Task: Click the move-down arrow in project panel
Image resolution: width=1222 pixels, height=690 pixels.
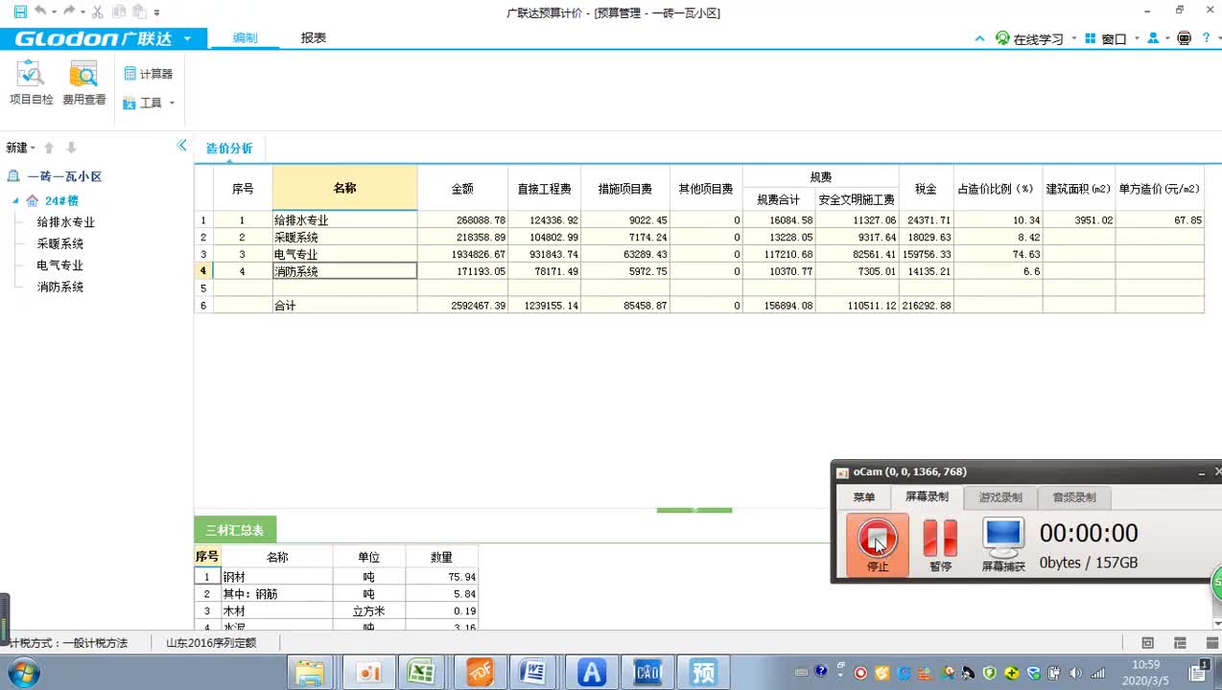Action: coord(71,148)
